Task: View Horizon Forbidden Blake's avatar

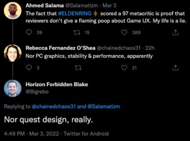Action: point(12,89)
